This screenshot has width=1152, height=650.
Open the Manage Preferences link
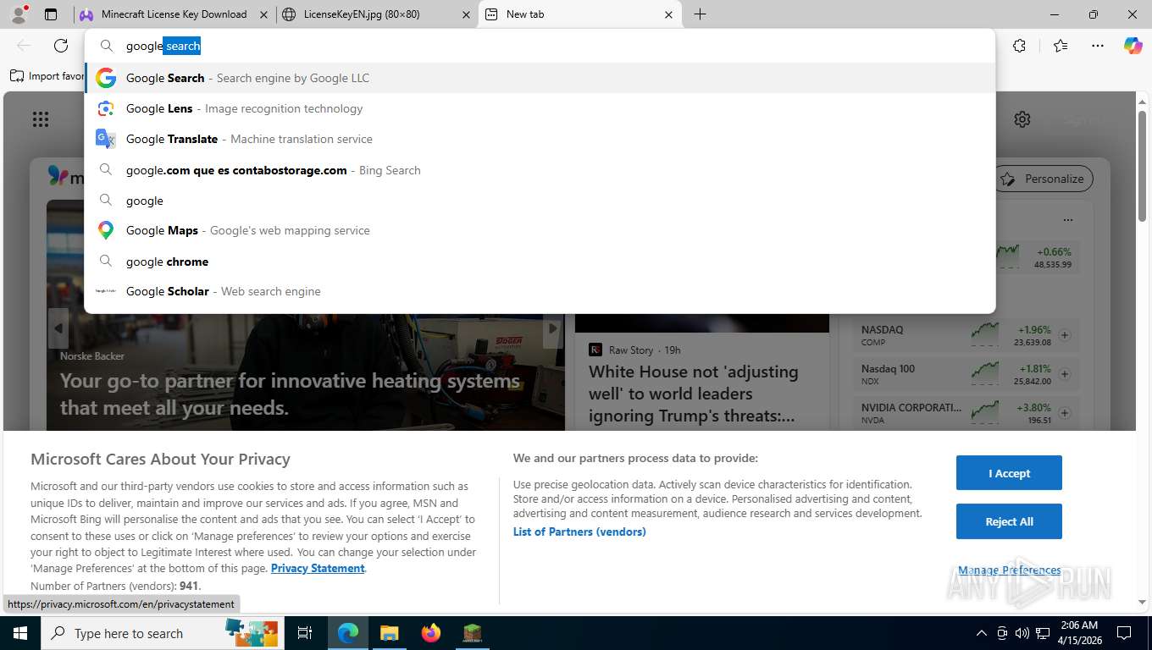click(x=1009, y=570)
